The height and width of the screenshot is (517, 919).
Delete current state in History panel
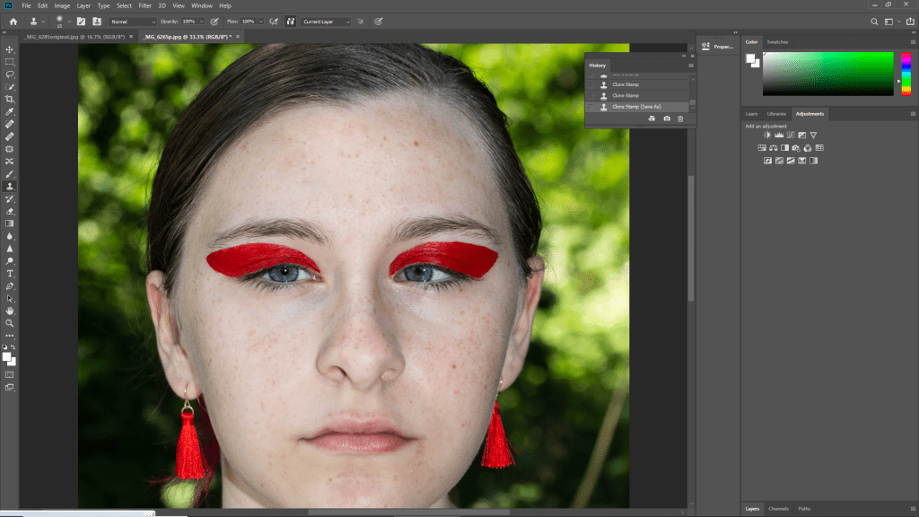680,118
